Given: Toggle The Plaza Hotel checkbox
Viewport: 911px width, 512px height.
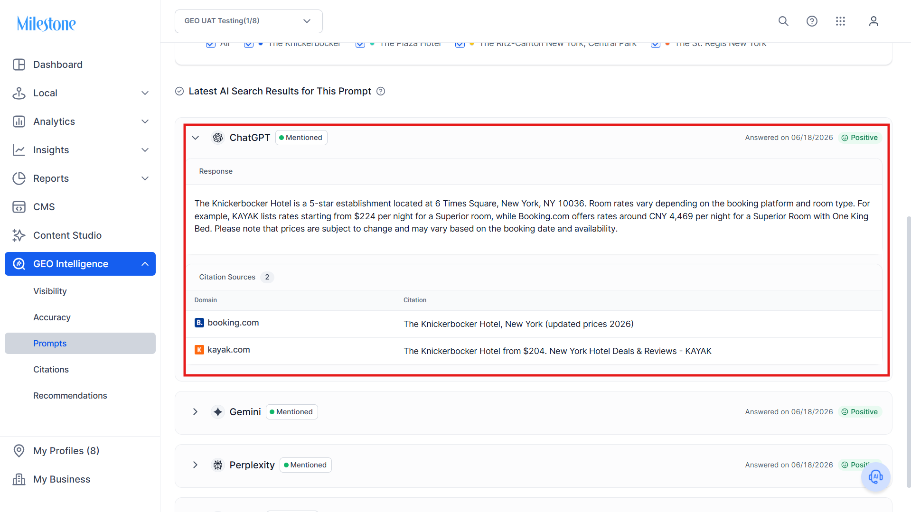Looking at the screenshot, I should 360,44.
